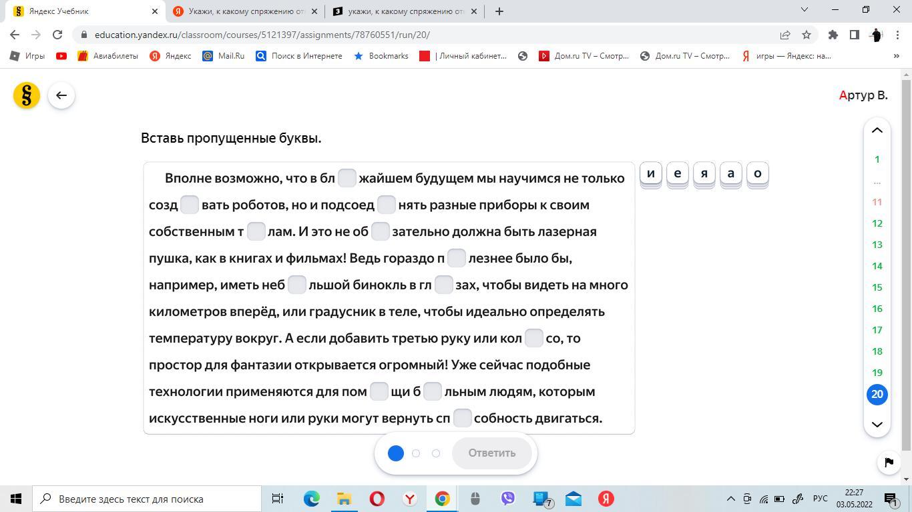Open Viber from the taskbar
Image resolution: width=912 pixels, height=512 pixels.
(x=508, y=499)
